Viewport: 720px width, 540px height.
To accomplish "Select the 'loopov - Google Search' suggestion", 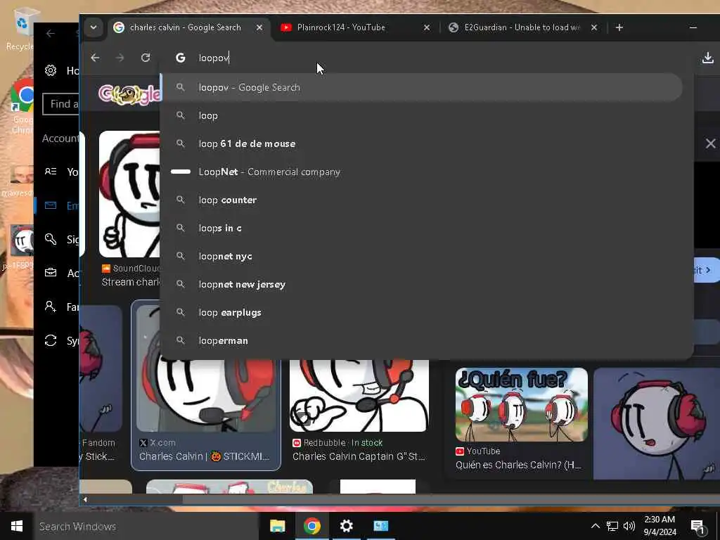I will [x=422, y=87].
